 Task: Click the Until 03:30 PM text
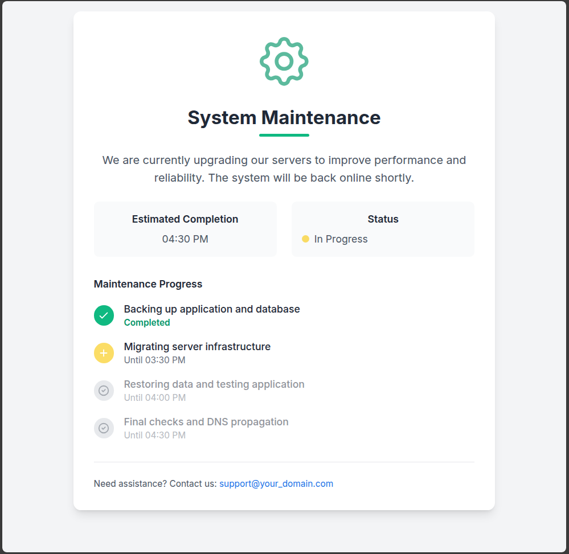click(x=154, y=360)
